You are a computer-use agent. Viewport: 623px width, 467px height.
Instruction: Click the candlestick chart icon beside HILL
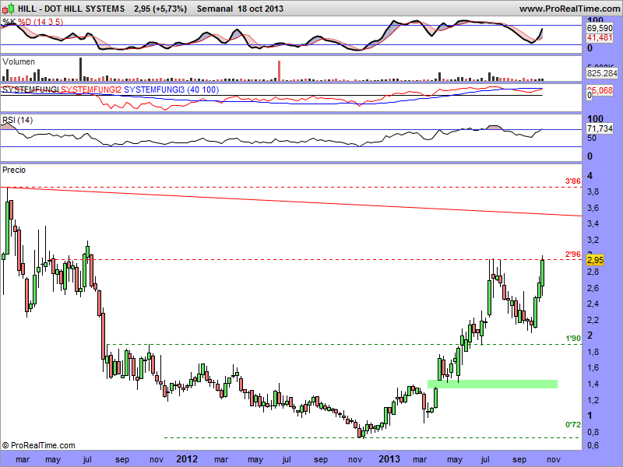point(8,8)
